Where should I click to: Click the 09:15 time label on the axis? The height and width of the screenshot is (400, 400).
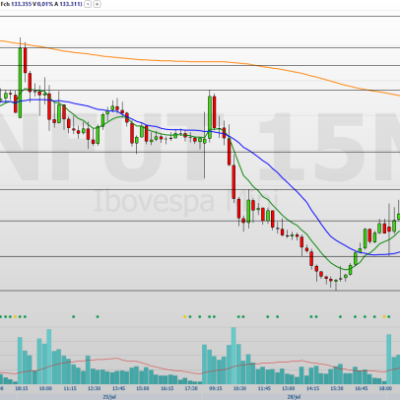216,388
